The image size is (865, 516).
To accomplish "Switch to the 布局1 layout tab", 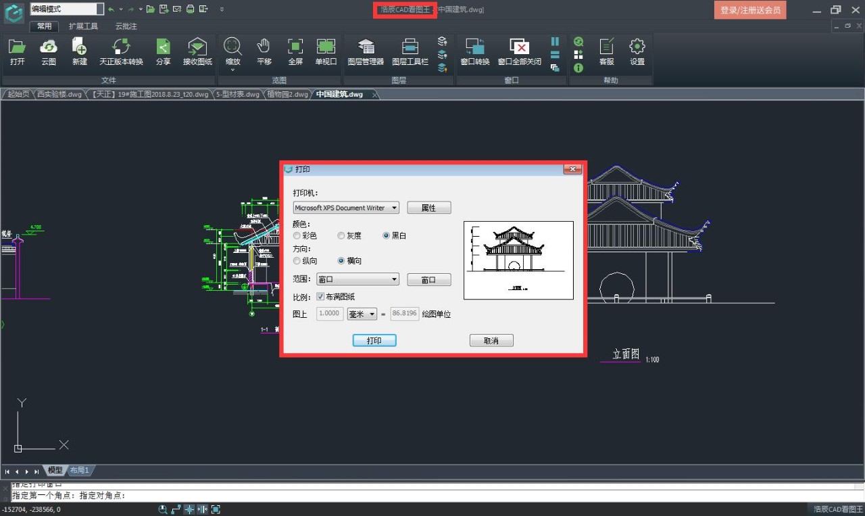I will (x=79, y=470).
